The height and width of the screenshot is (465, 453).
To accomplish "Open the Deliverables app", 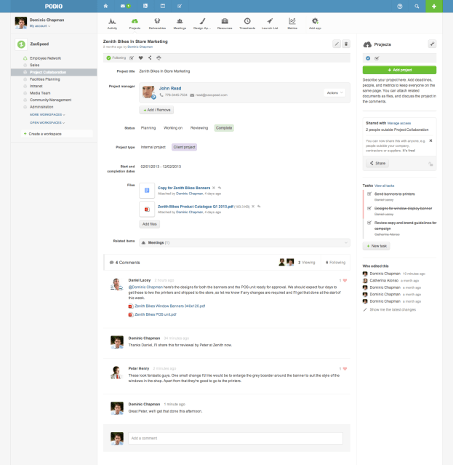I will click(x=157, y=23).
